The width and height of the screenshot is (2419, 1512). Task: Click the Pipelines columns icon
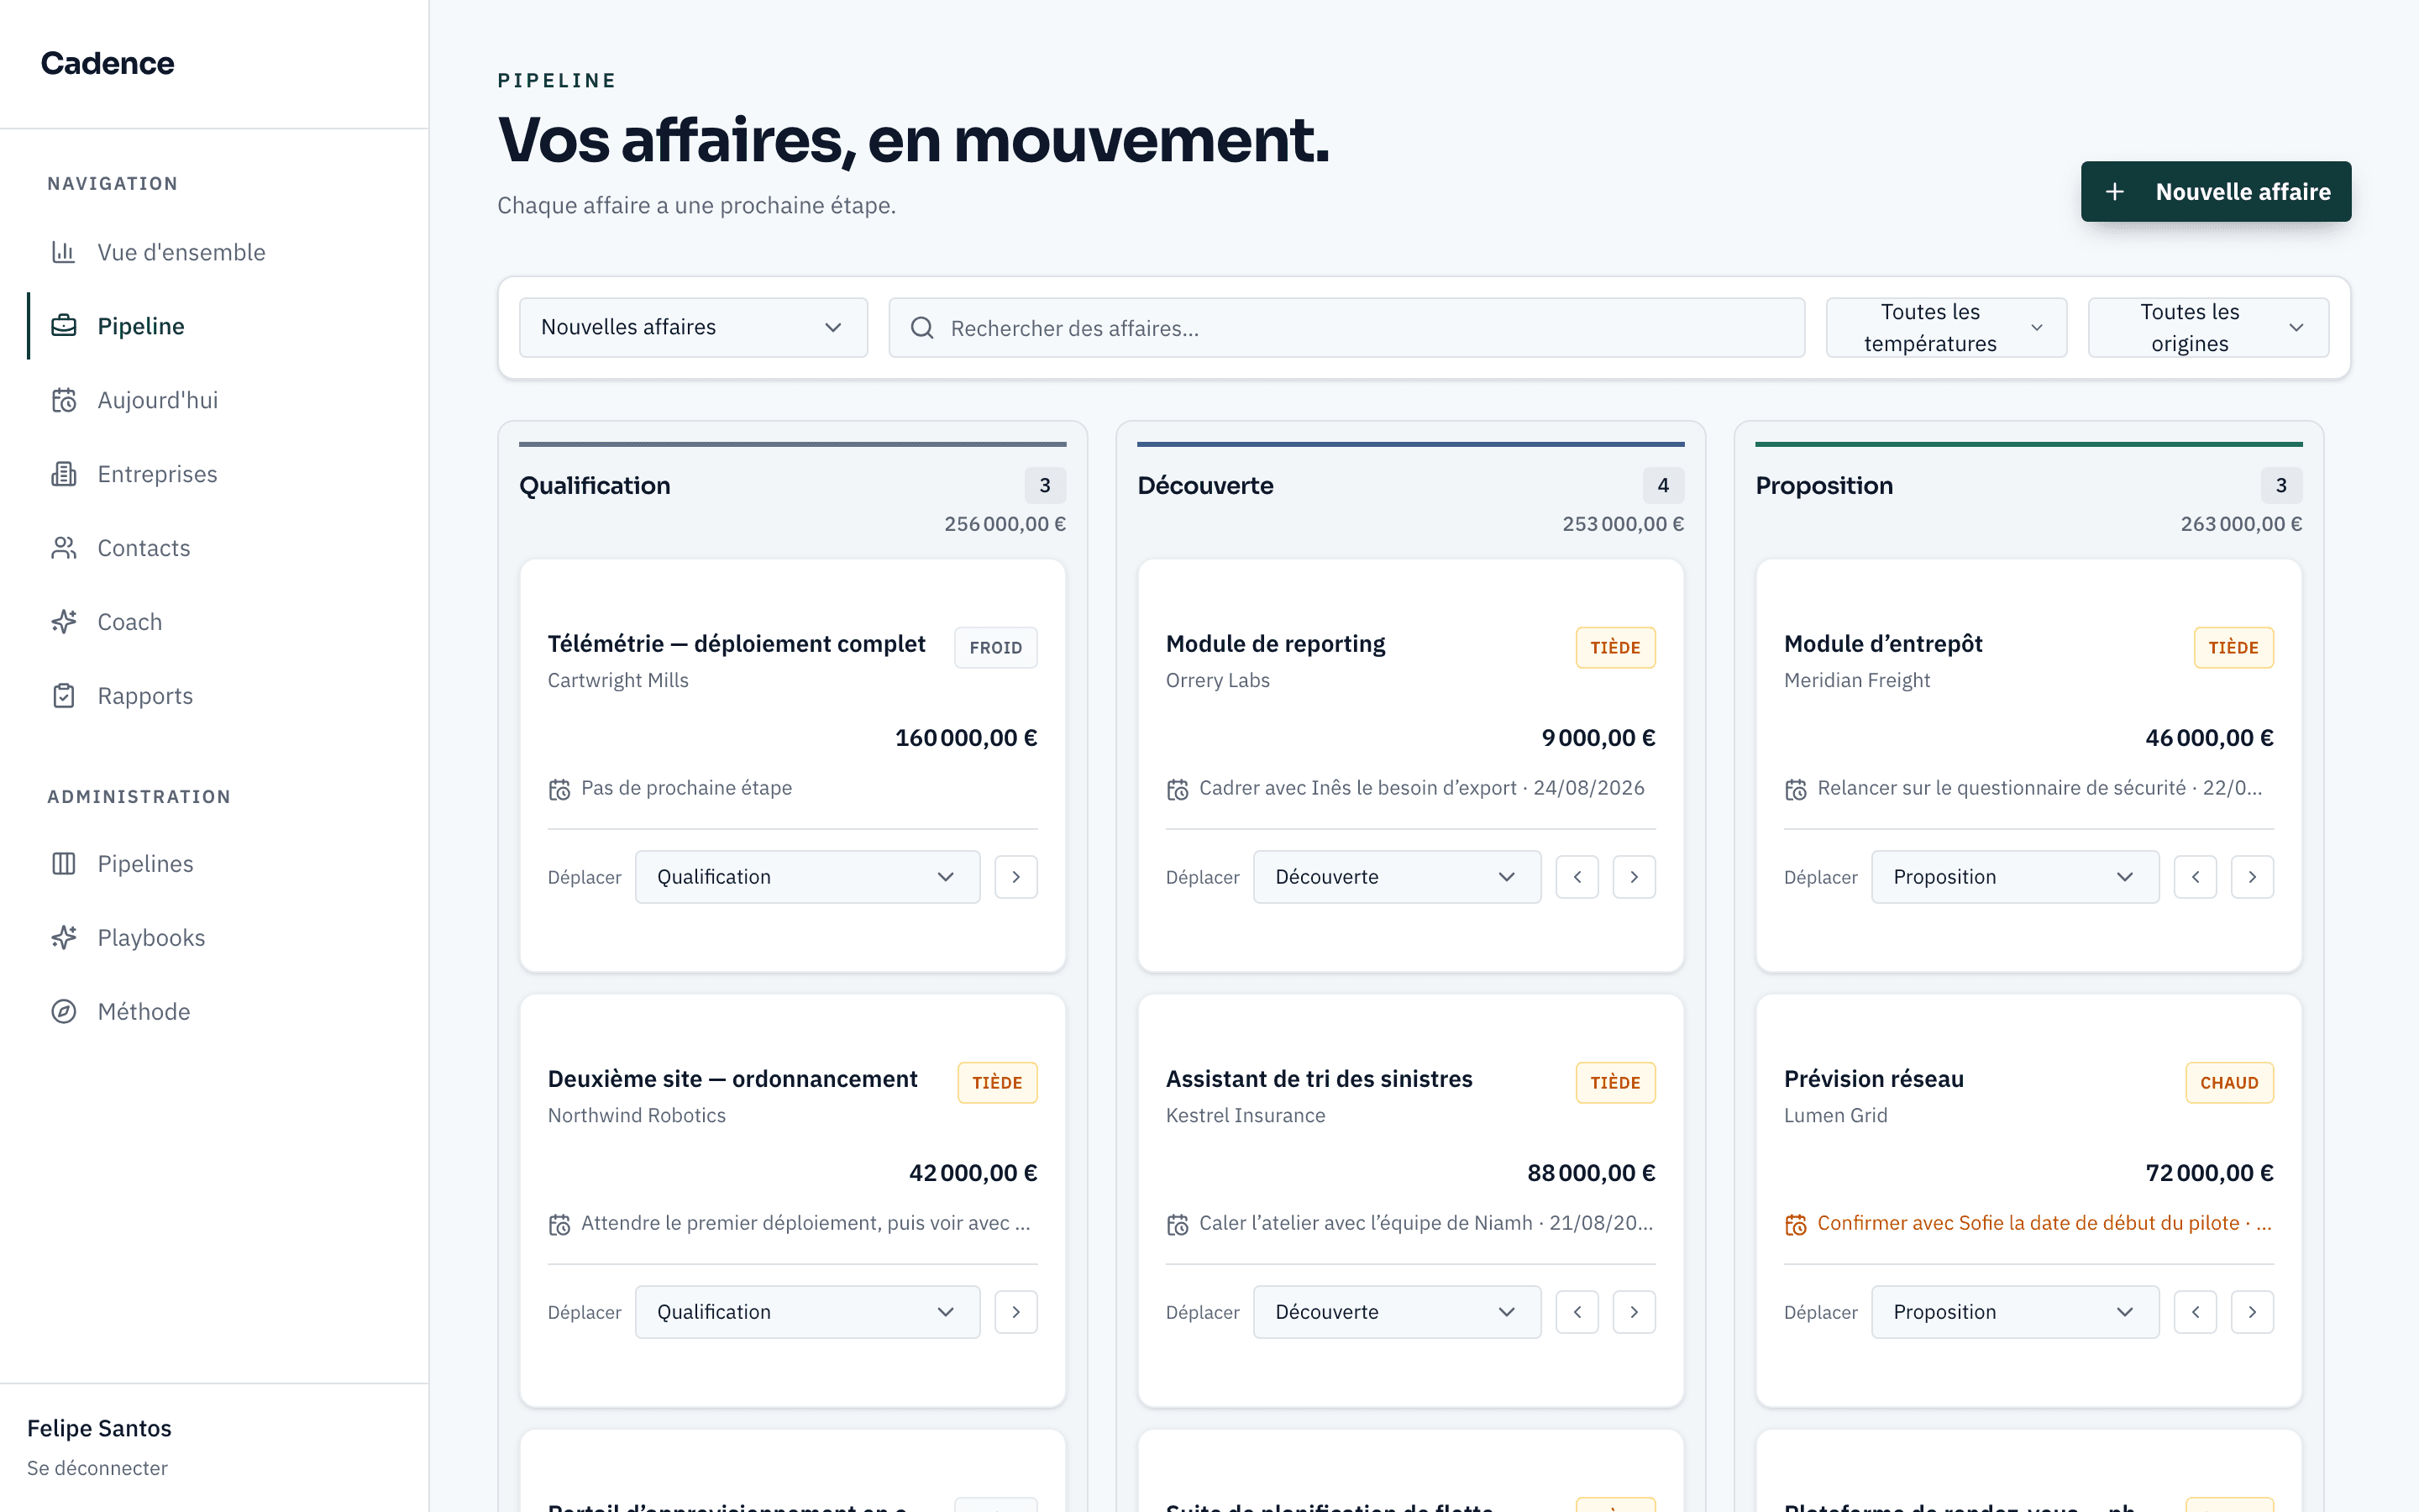point(64,864)
